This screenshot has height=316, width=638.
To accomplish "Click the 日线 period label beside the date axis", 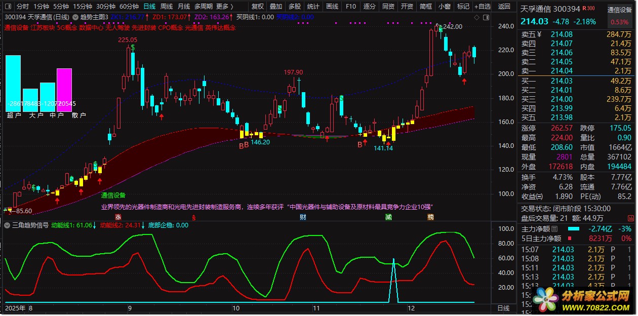I will point(504,308).
